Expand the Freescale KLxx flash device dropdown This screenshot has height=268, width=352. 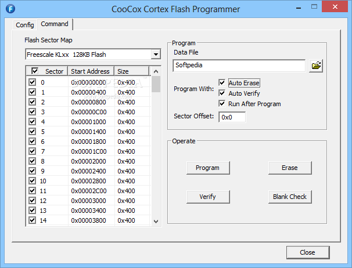click(156, 55)
